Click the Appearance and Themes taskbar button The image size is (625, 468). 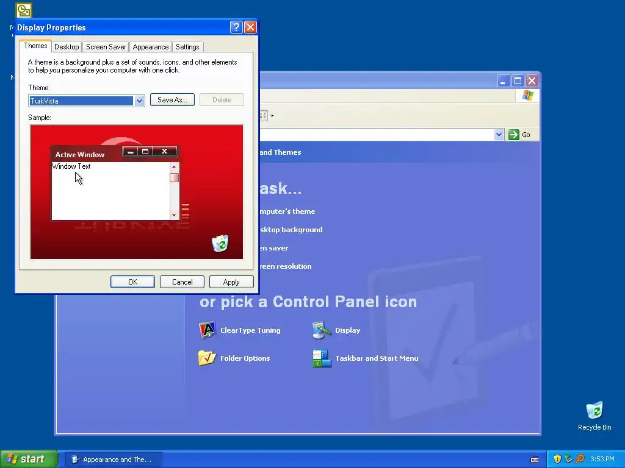[x=114, y=459]
